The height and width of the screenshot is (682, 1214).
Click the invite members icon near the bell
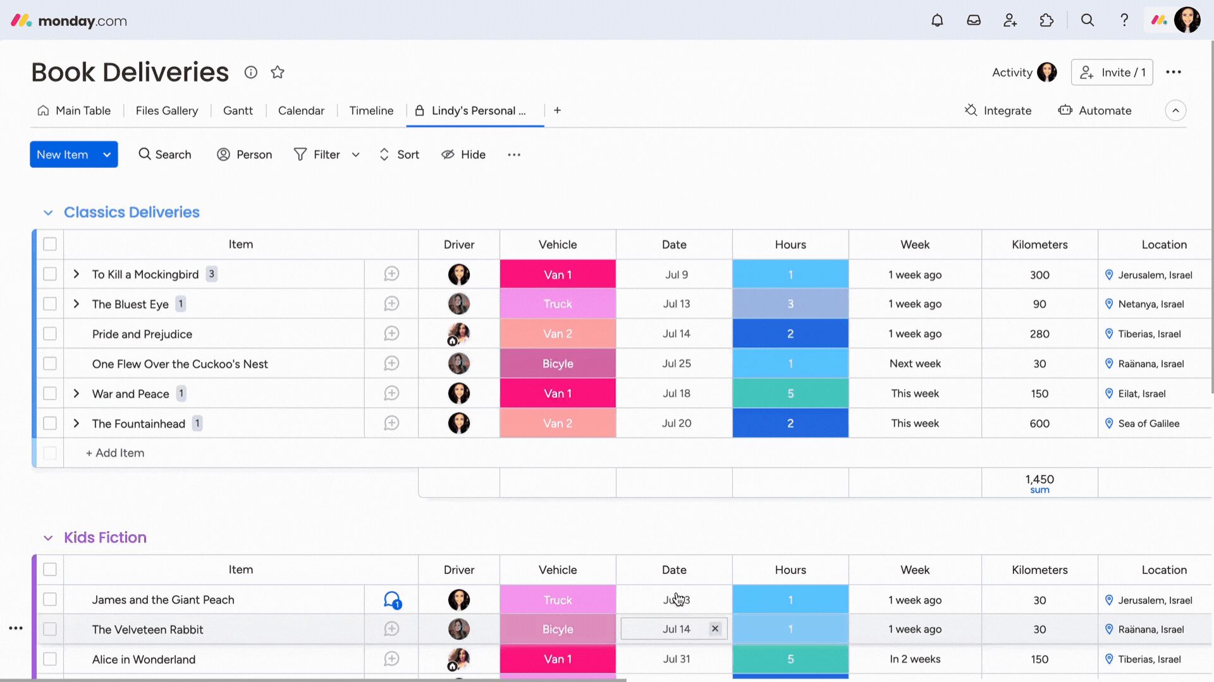(x=1010, y=20)
